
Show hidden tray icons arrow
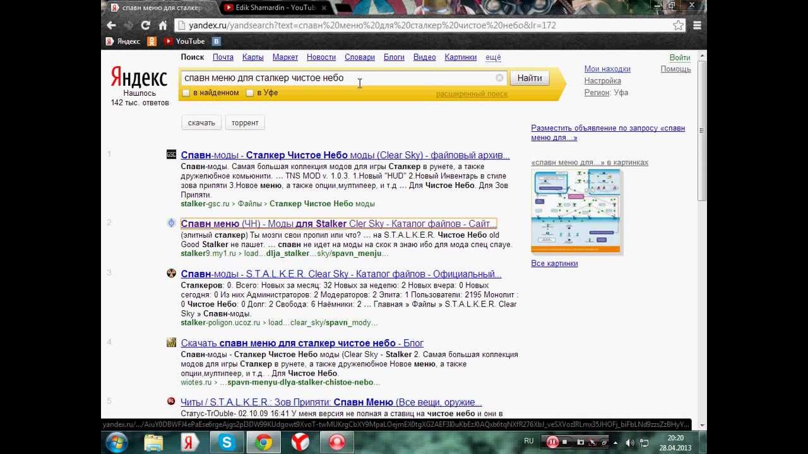coord(615,443)
